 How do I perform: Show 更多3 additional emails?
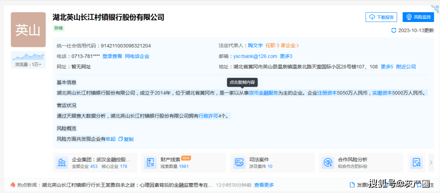(x=286, y=56)
